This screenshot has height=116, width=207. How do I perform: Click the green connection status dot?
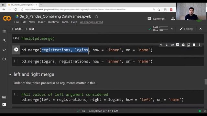click(200, 111)
